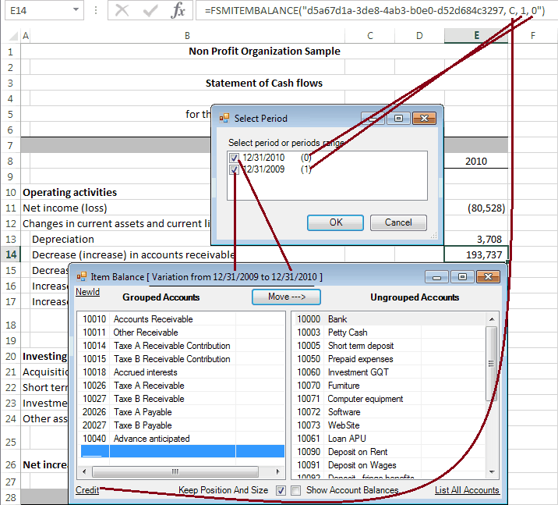Image resolution: width=558 pixels, height=505 pixels.
Task: Select 10015 Taxe B Receivable Contribution
Action: click(x=182, y=359)
